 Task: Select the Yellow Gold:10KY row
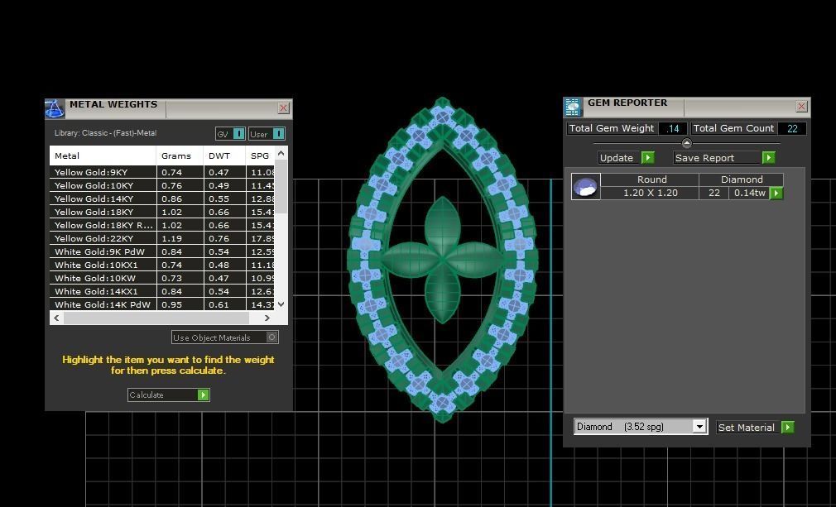[x=162, y=185]
